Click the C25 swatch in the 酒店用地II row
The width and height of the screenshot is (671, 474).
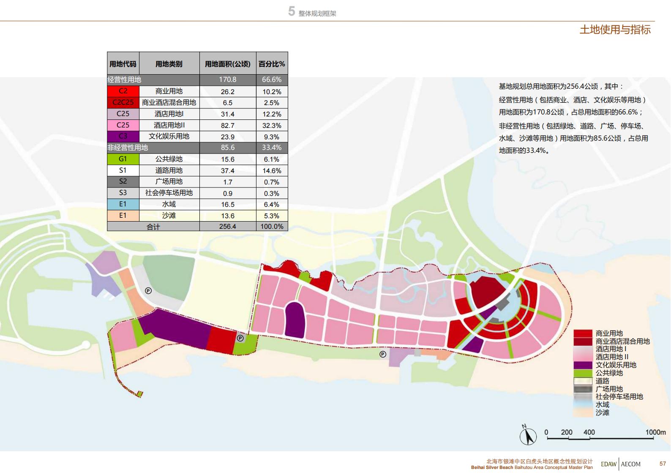pos(123,125)
